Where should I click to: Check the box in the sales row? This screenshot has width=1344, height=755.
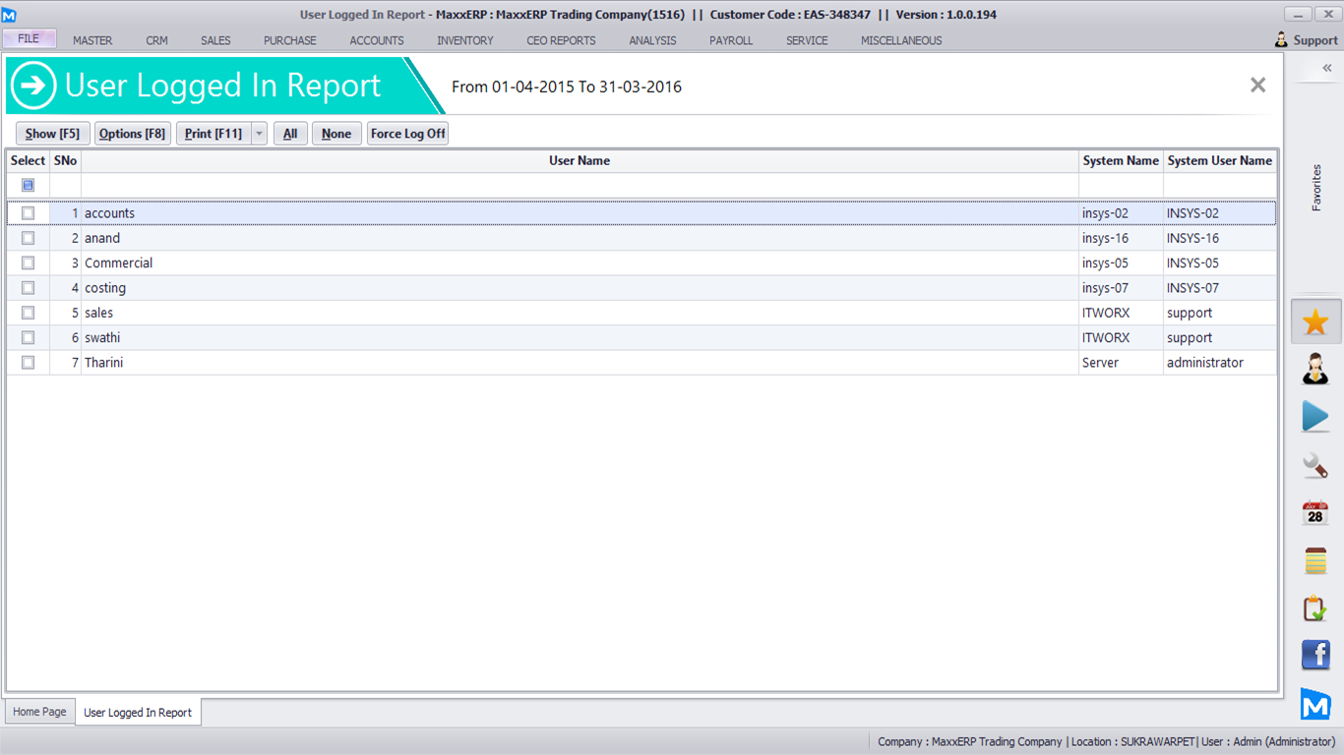(28, 313)
